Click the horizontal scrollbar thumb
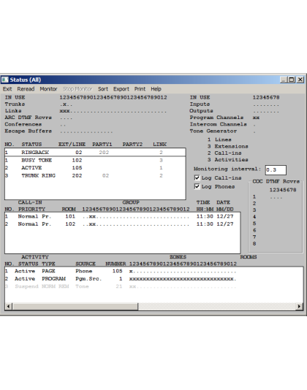307x390 pixels. click(75, 306)
